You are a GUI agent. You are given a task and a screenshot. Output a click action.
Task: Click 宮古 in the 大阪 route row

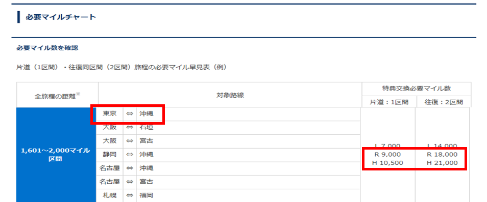point(147,141)
